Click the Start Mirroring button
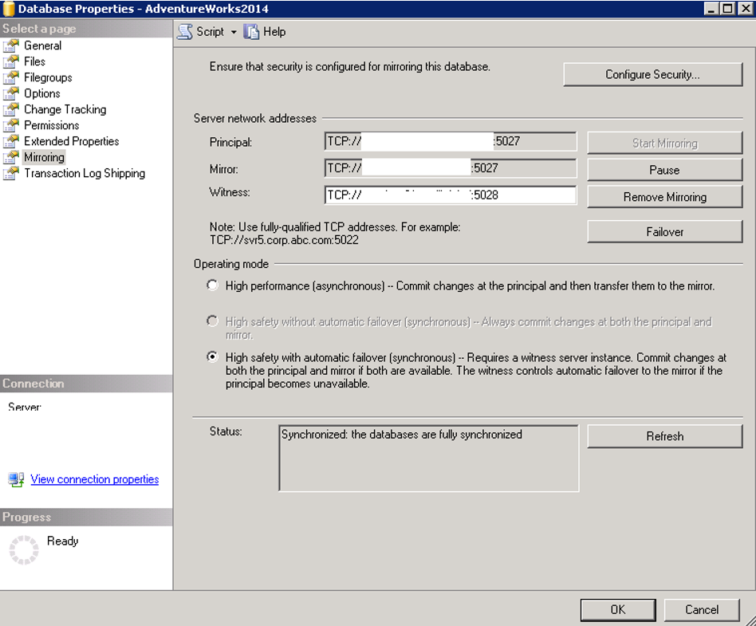Image resolution: width=756 pixels, height=626 pixels. [x=665, y=144]
